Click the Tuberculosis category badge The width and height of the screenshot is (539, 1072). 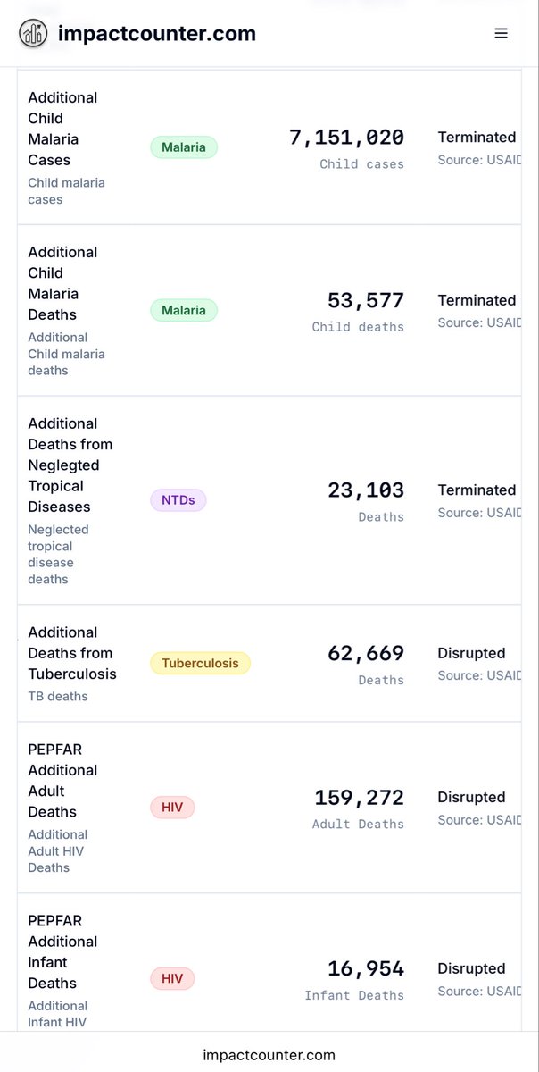pos(200,663)
